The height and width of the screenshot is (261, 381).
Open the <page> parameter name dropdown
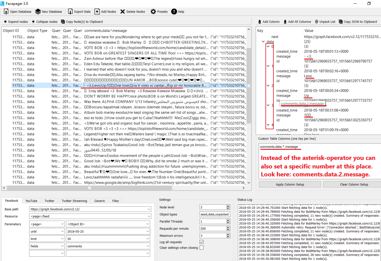(x=47, y=224)
